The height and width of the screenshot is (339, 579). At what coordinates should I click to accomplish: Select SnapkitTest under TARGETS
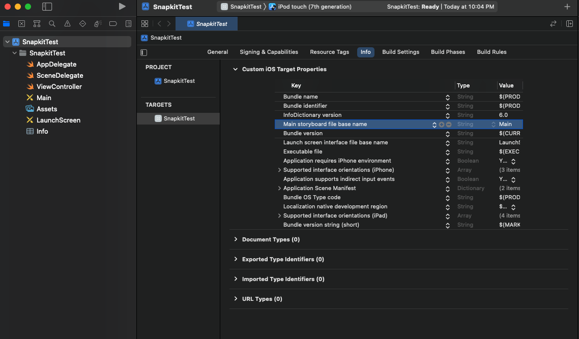[x=178, y=118]
